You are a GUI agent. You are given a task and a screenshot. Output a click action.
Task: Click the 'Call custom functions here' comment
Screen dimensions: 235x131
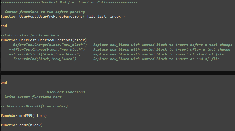click(x=30, y=35)
